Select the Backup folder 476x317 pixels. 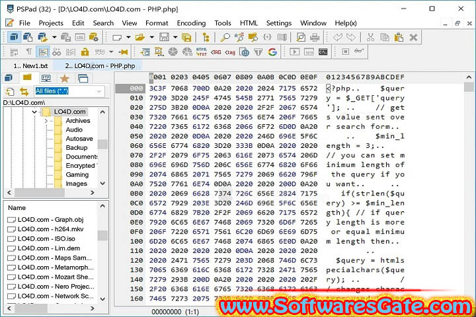pyautogui.click(x=77, y=148)
